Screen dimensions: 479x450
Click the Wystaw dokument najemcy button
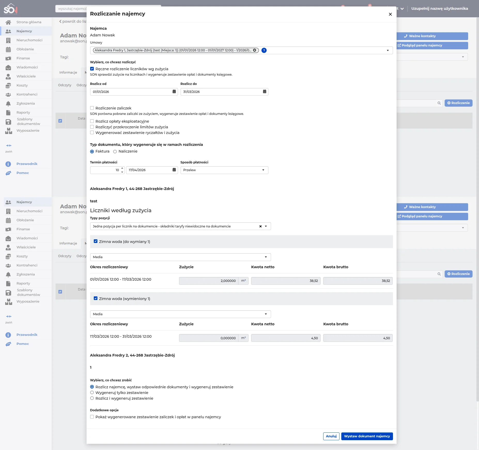tap(367, 436)
